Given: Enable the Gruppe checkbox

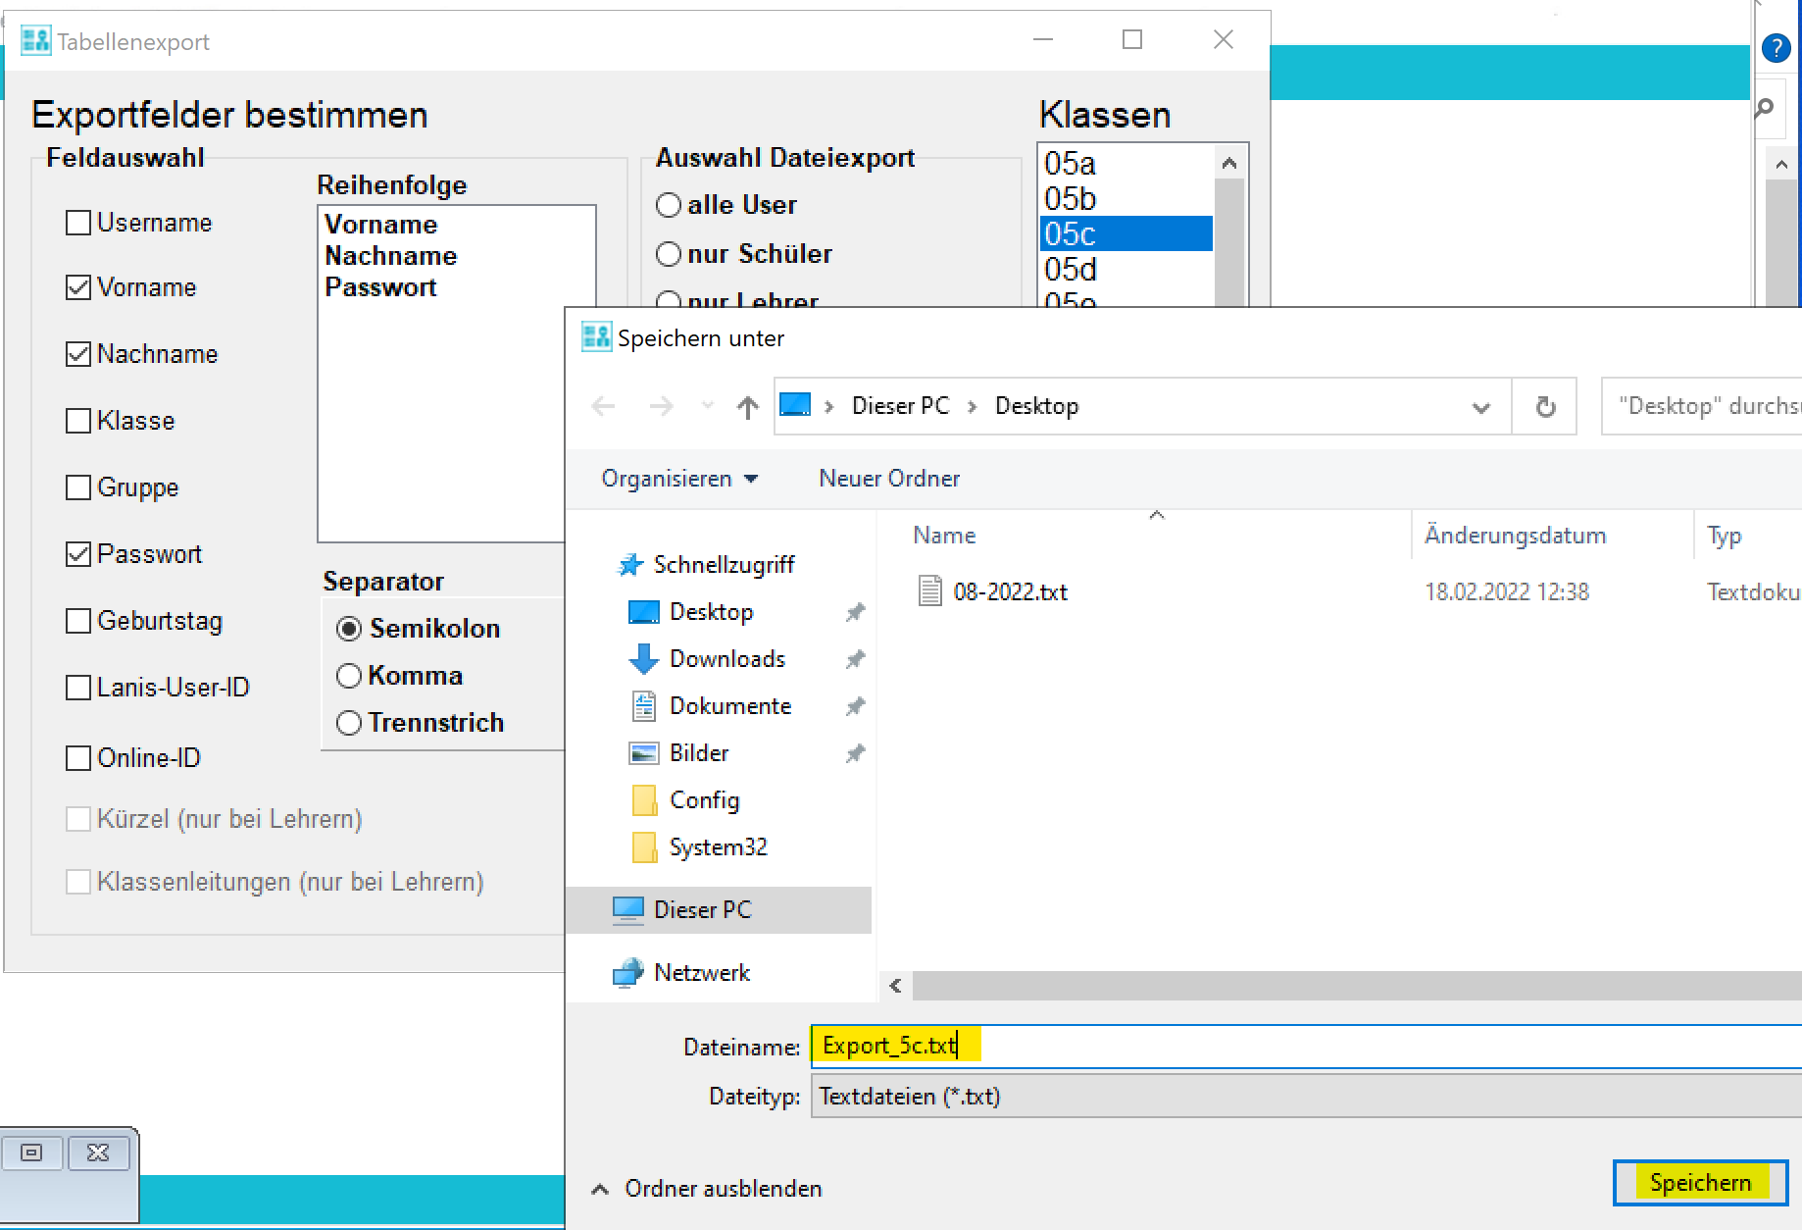Looking at the screenshot, I should [78, 487].
